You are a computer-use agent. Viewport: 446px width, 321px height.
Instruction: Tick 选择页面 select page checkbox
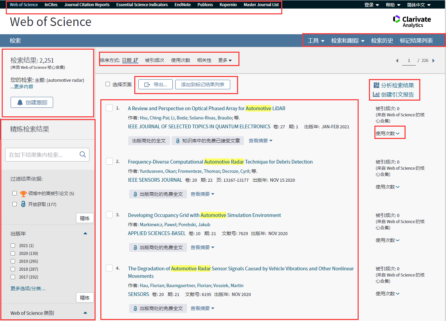108,84
